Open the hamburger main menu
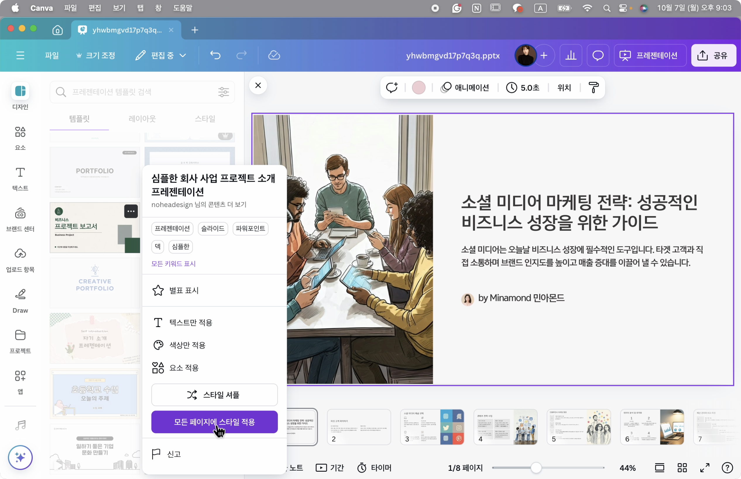The width and height of the screenshot is (741, 479). pyautogui.click(x=20, y=55)
